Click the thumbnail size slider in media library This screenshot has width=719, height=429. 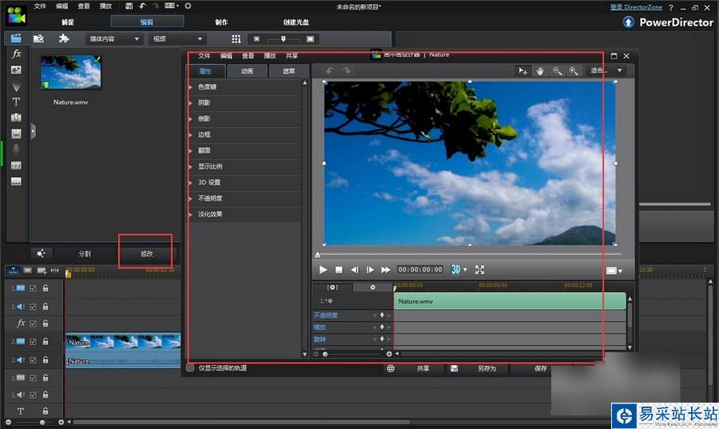coord(282,38)
